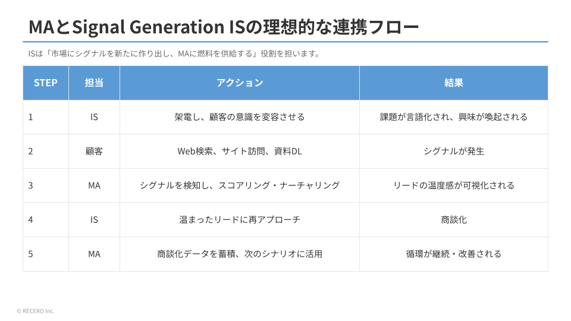571x321 pixels.
Task: Click the 商談化 result cell
Action: (453, 219)
